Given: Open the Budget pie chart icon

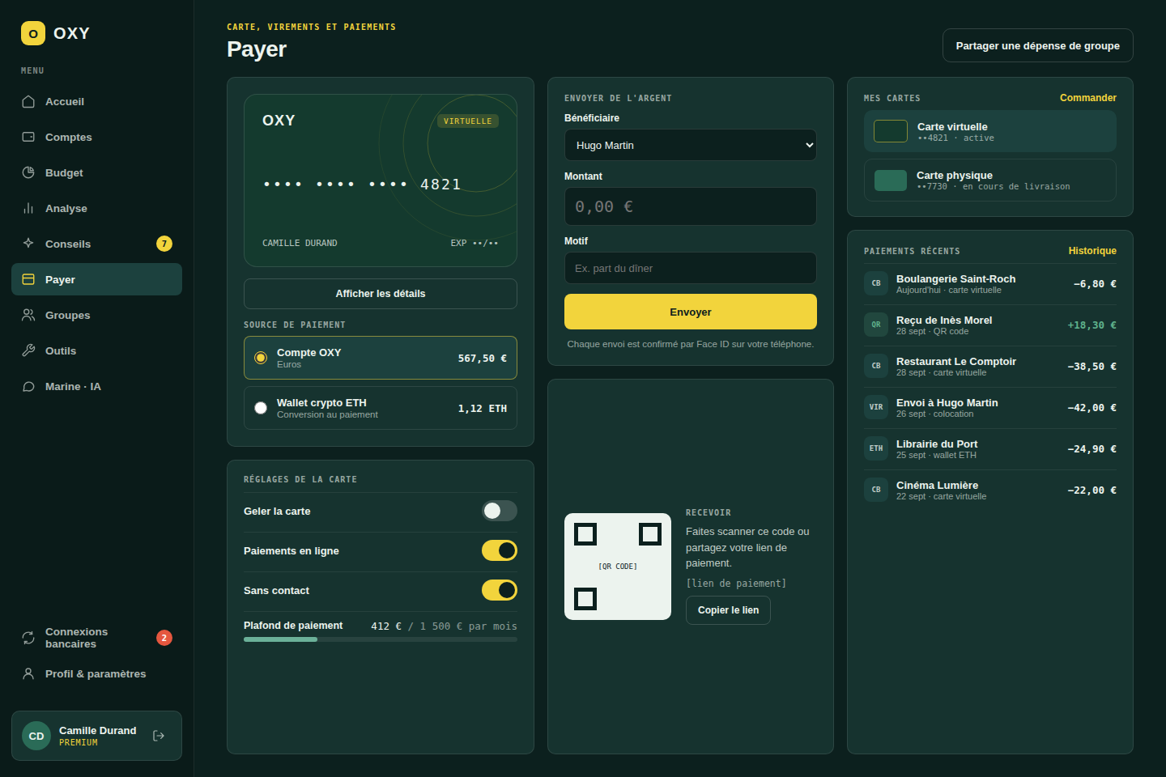Looking at the screenshot, I should [28, 172].
